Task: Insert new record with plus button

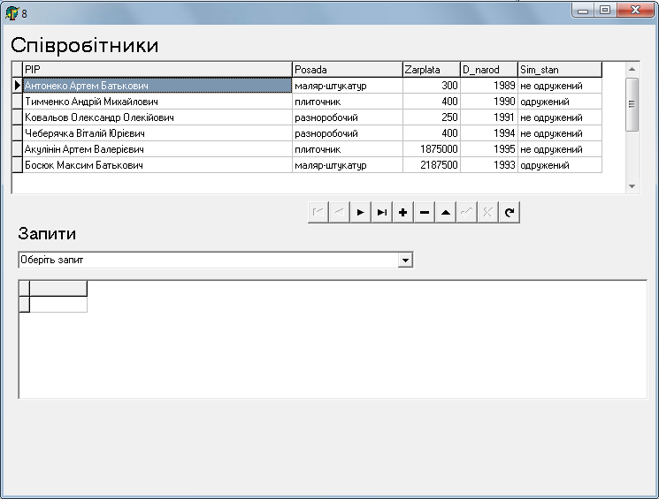Action: pos(403,212)
